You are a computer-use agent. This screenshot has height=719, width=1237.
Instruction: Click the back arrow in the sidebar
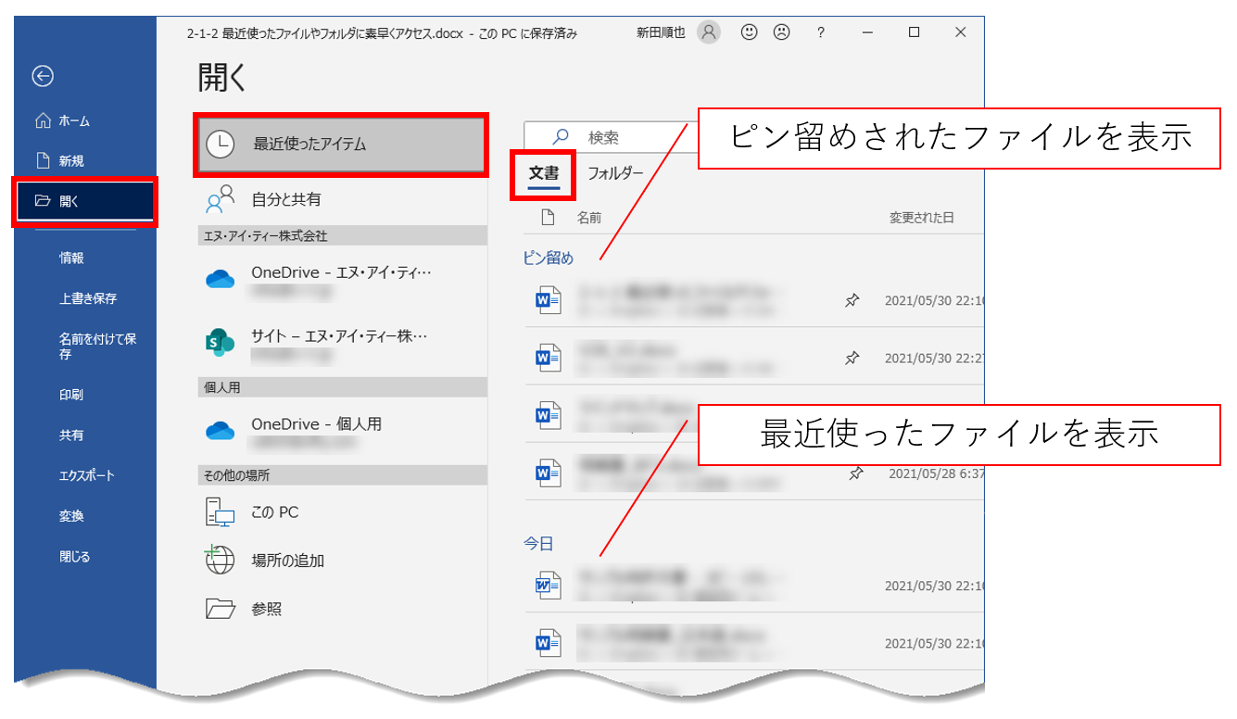point(43,77)
